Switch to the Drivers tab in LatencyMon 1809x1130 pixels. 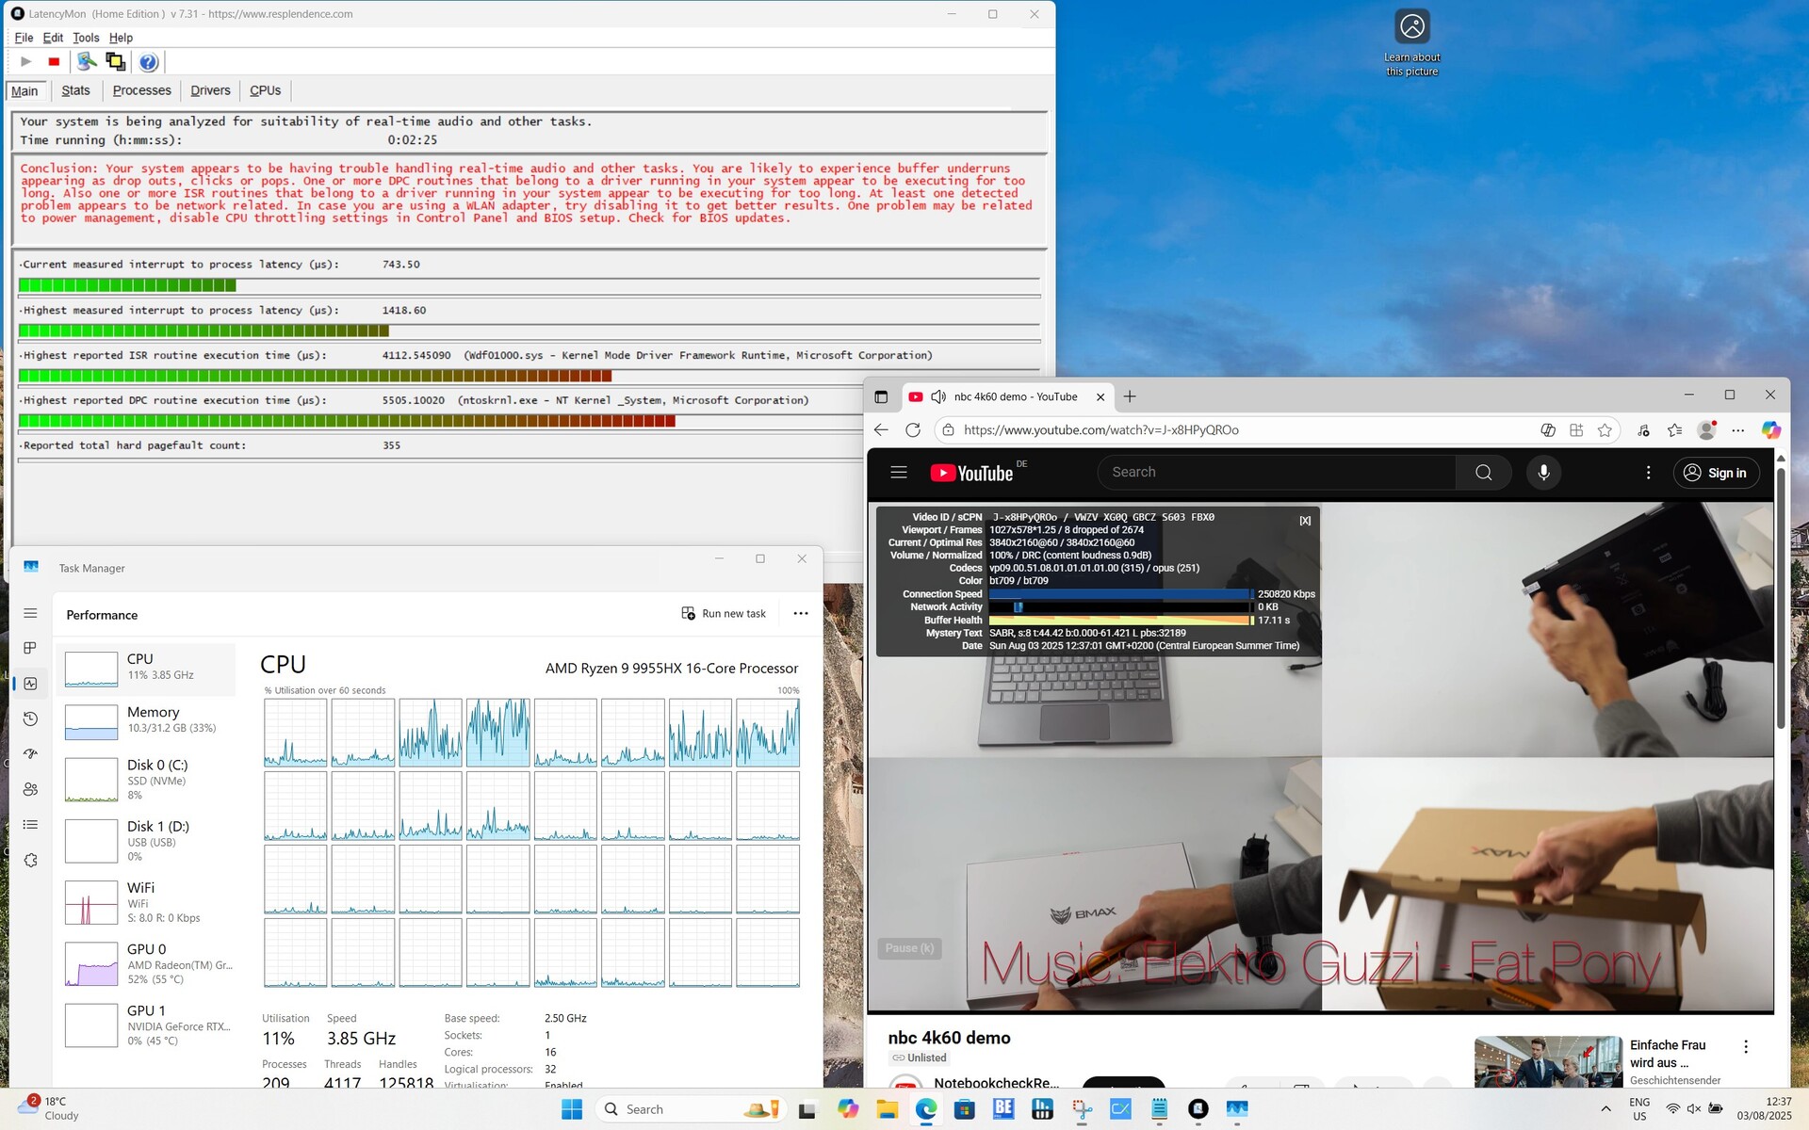click(210, 91)
